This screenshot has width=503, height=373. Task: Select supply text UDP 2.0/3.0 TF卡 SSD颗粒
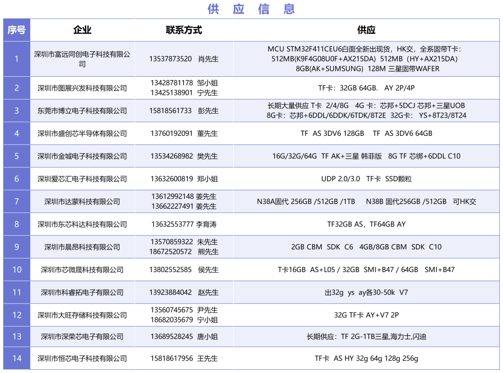(x=367, y=179)
